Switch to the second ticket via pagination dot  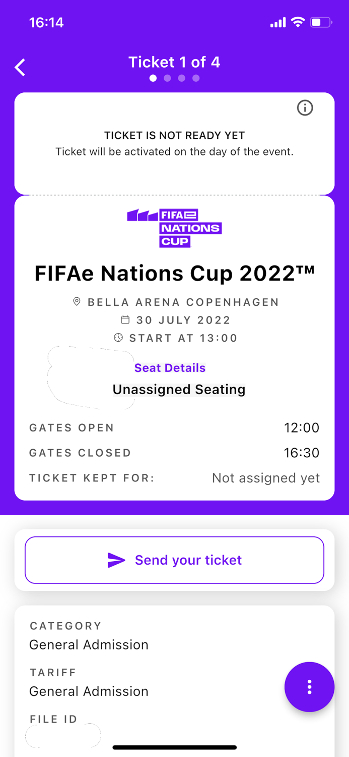pyautogui.click(x=167, y=78)
